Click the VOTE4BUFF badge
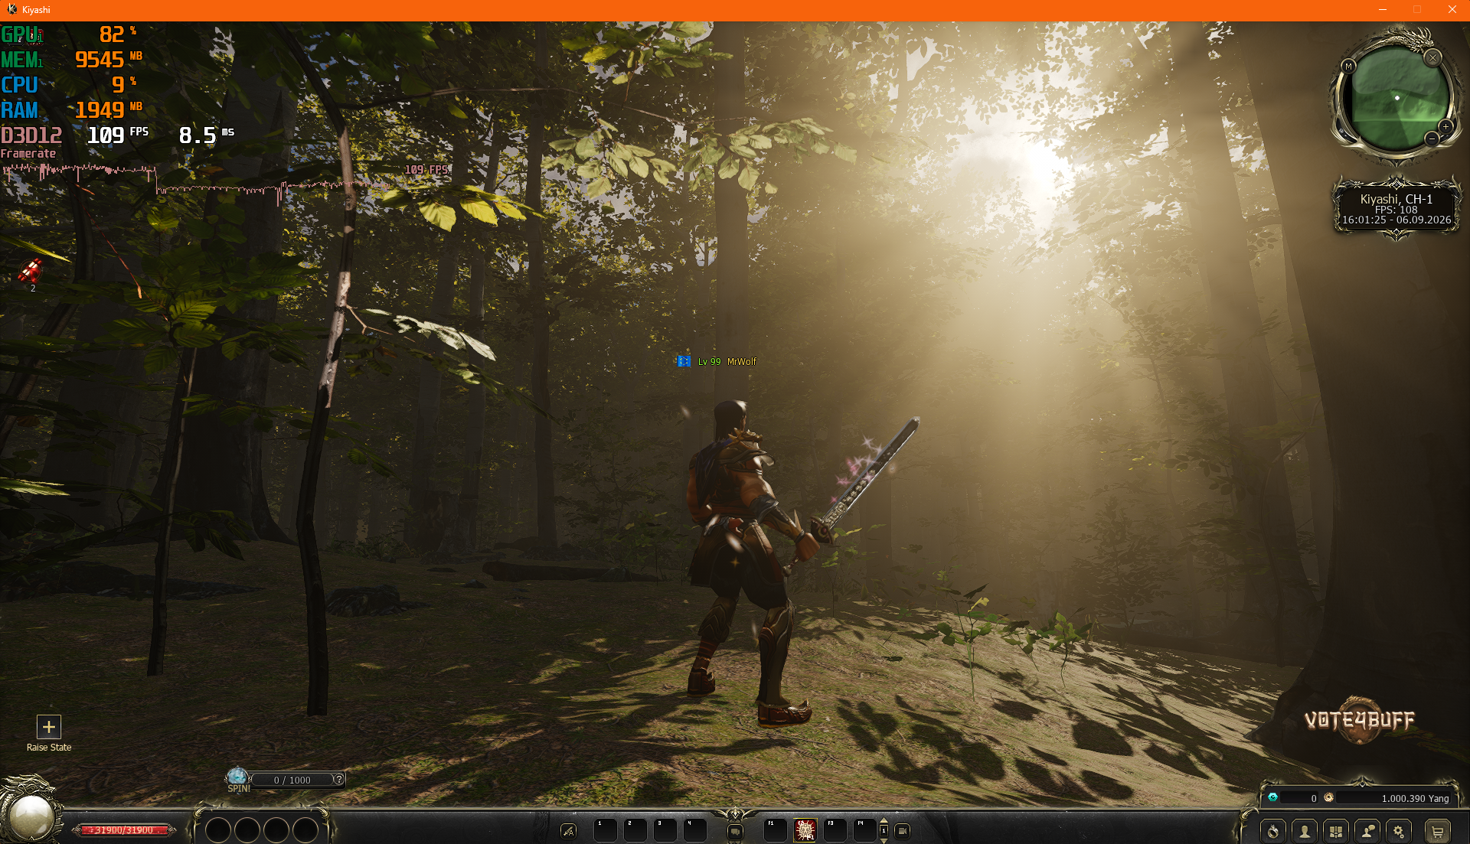Viewport: 1470px width, 844px height. coord(1360,720)
